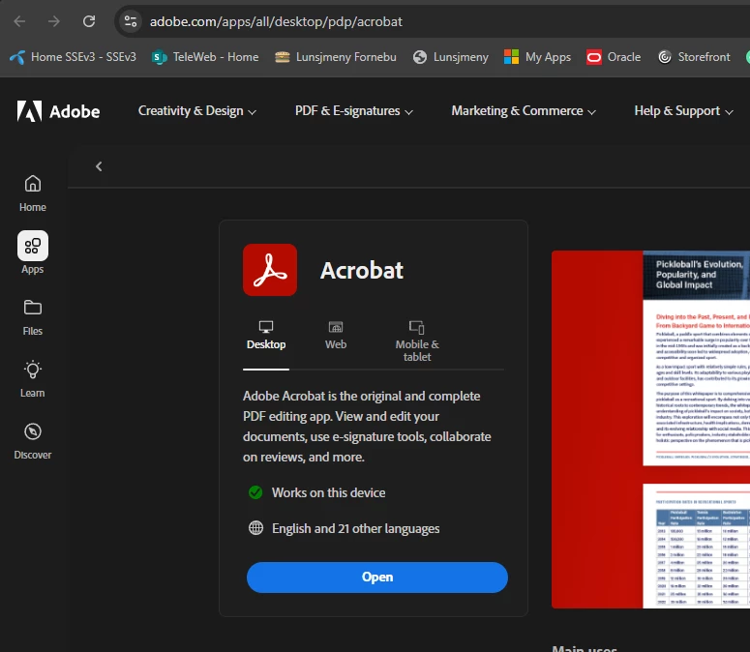Expand the PDF & E-signatures menu
The width and height of the screenshot is (750, 652).
(354, 111)
